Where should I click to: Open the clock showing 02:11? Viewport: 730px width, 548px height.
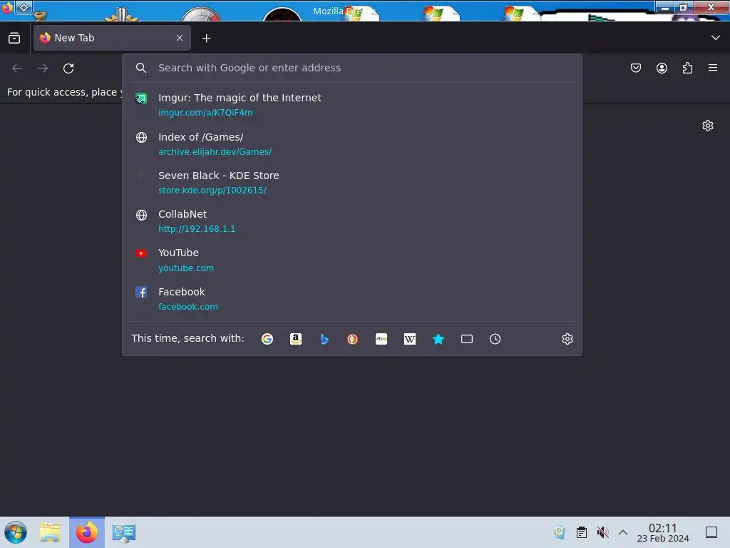(663, 532)
